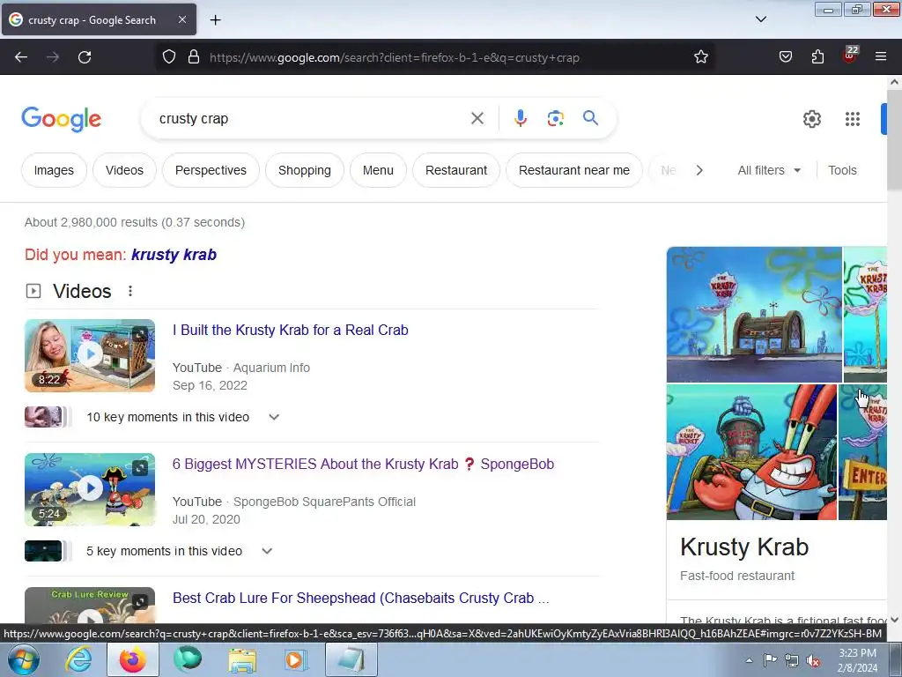Screen dimensions: 902x677
Task: View site security via the padlock icon
Action: click(x=194, y=57)
